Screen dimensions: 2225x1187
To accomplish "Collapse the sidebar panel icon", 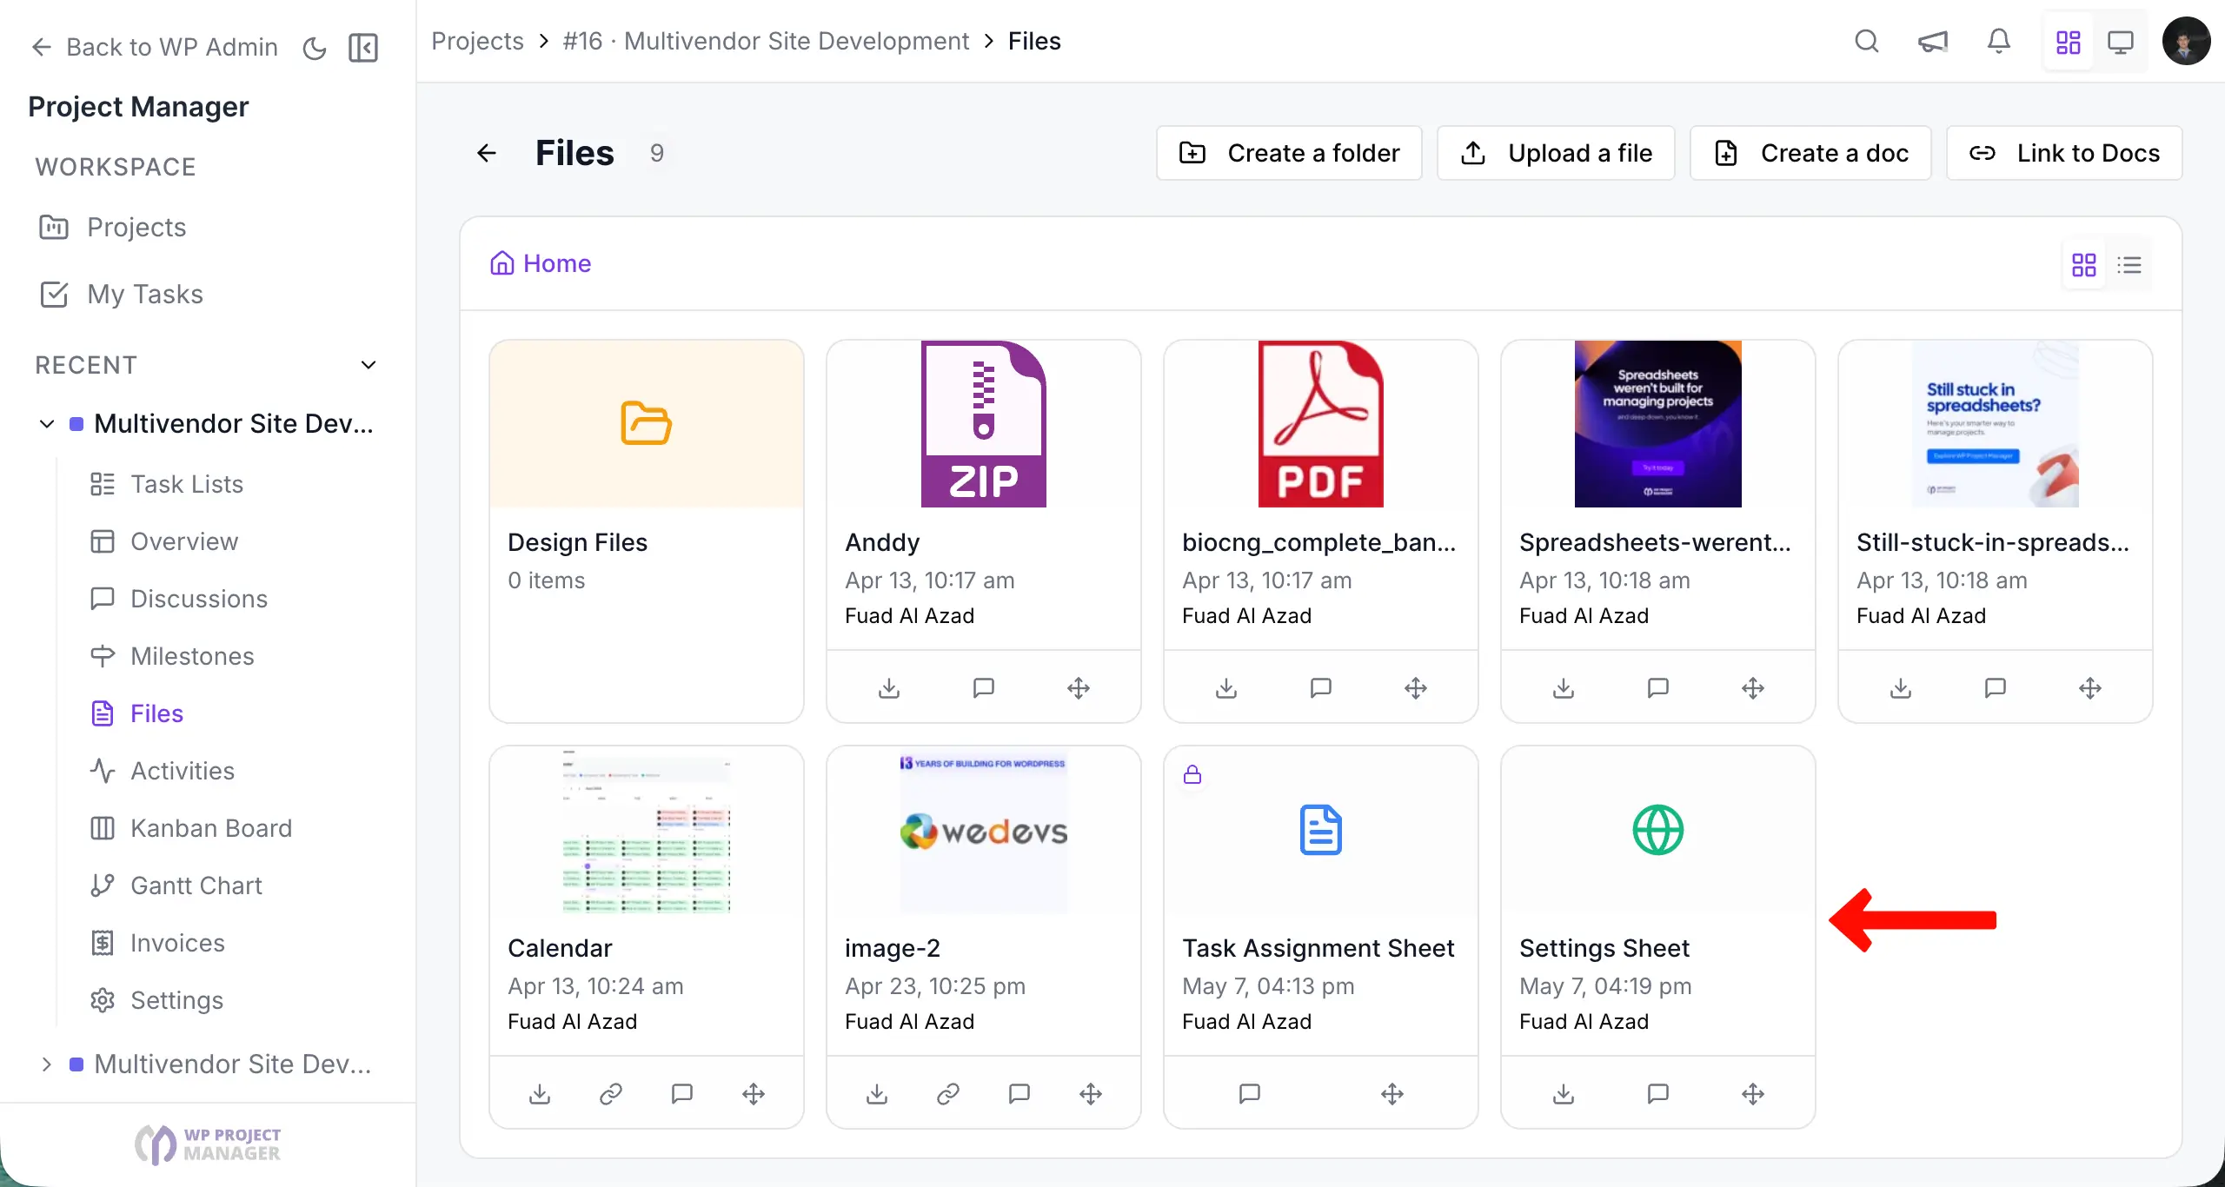I will [x=363, y=48].
